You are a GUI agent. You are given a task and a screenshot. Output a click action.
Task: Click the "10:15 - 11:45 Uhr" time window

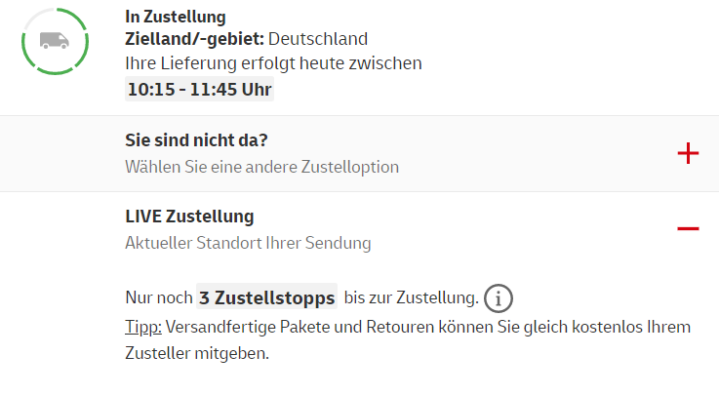coord(199,90)
